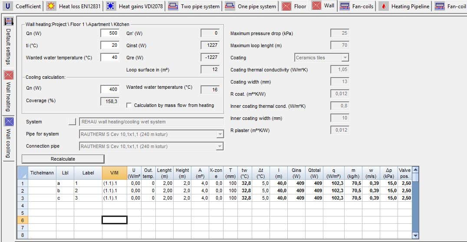Viewport: 467px width, 242px height.
Task: Open the Coefficient tab U icon
Action: click(x=7, y=6)
